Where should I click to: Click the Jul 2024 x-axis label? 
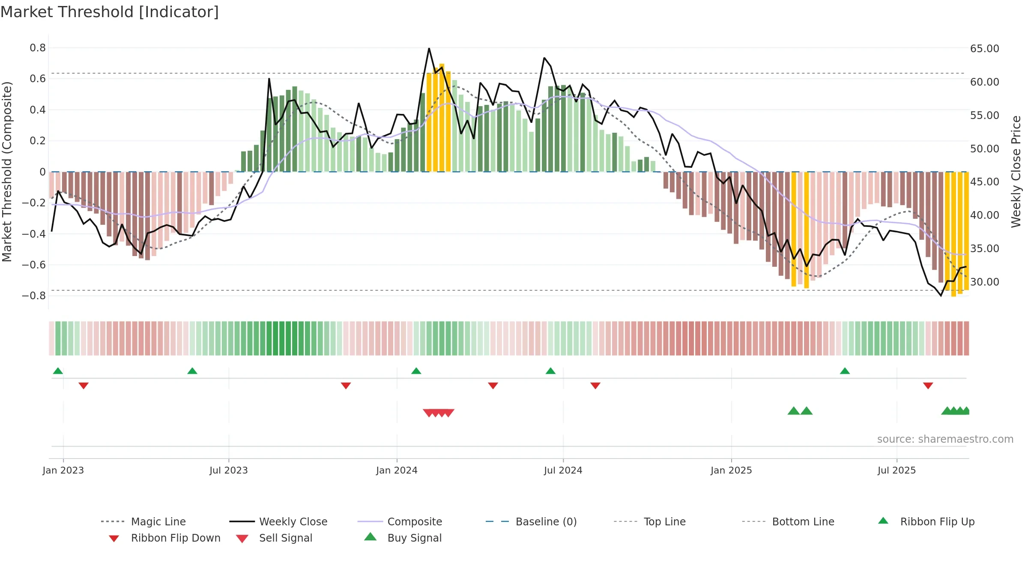(x=563, y=470)
